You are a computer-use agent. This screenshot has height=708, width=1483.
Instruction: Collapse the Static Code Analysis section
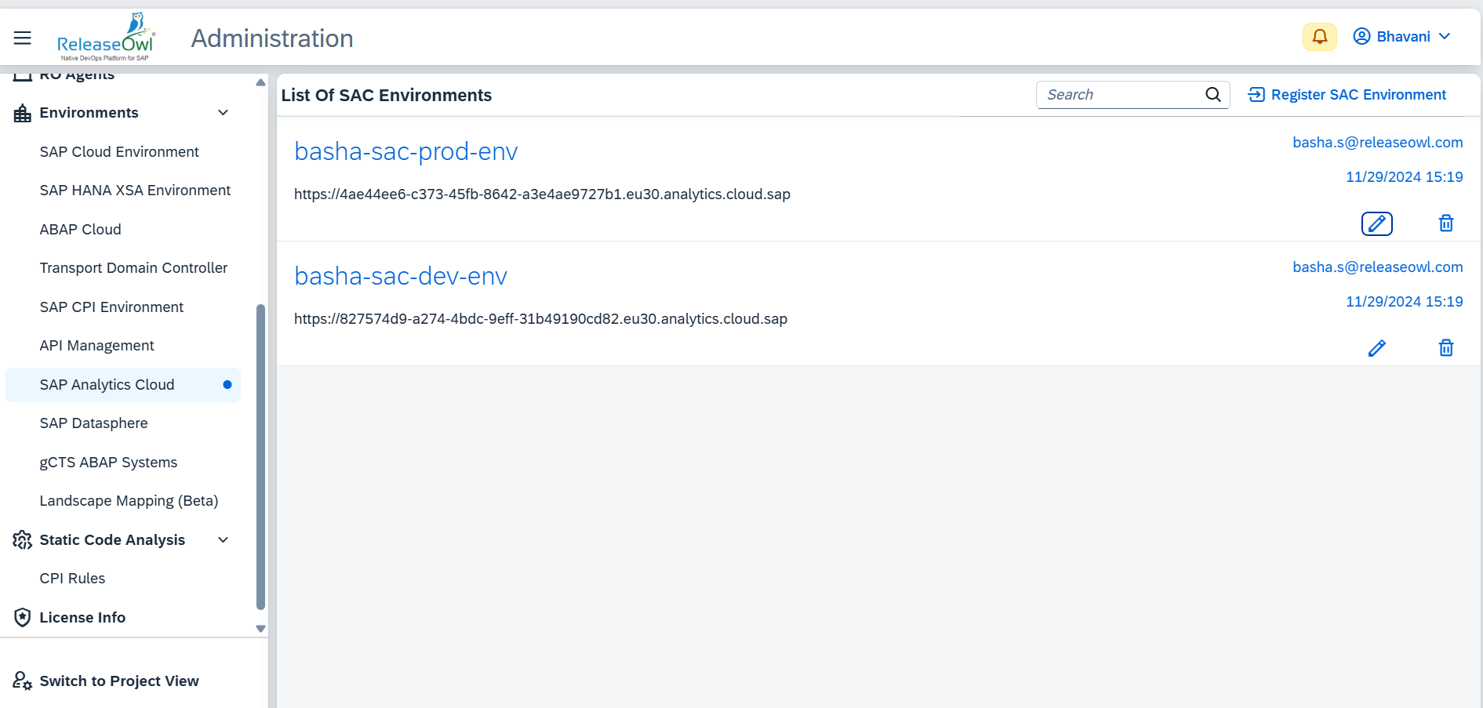click(223, 540)
